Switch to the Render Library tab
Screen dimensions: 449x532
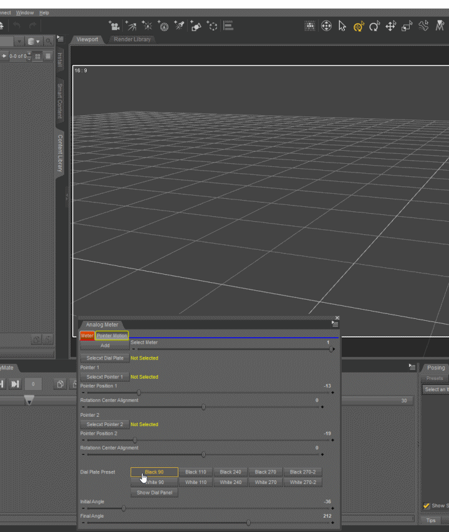(x=132, y=39)
